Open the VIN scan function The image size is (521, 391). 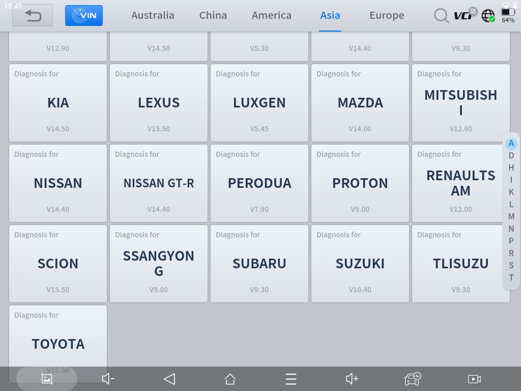click(84, 15)
